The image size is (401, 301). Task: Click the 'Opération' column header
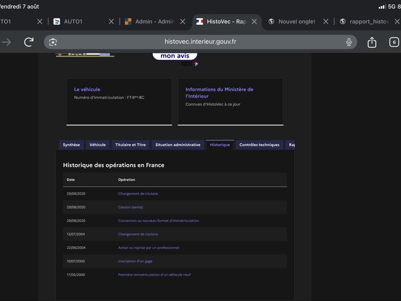point(126,180)
